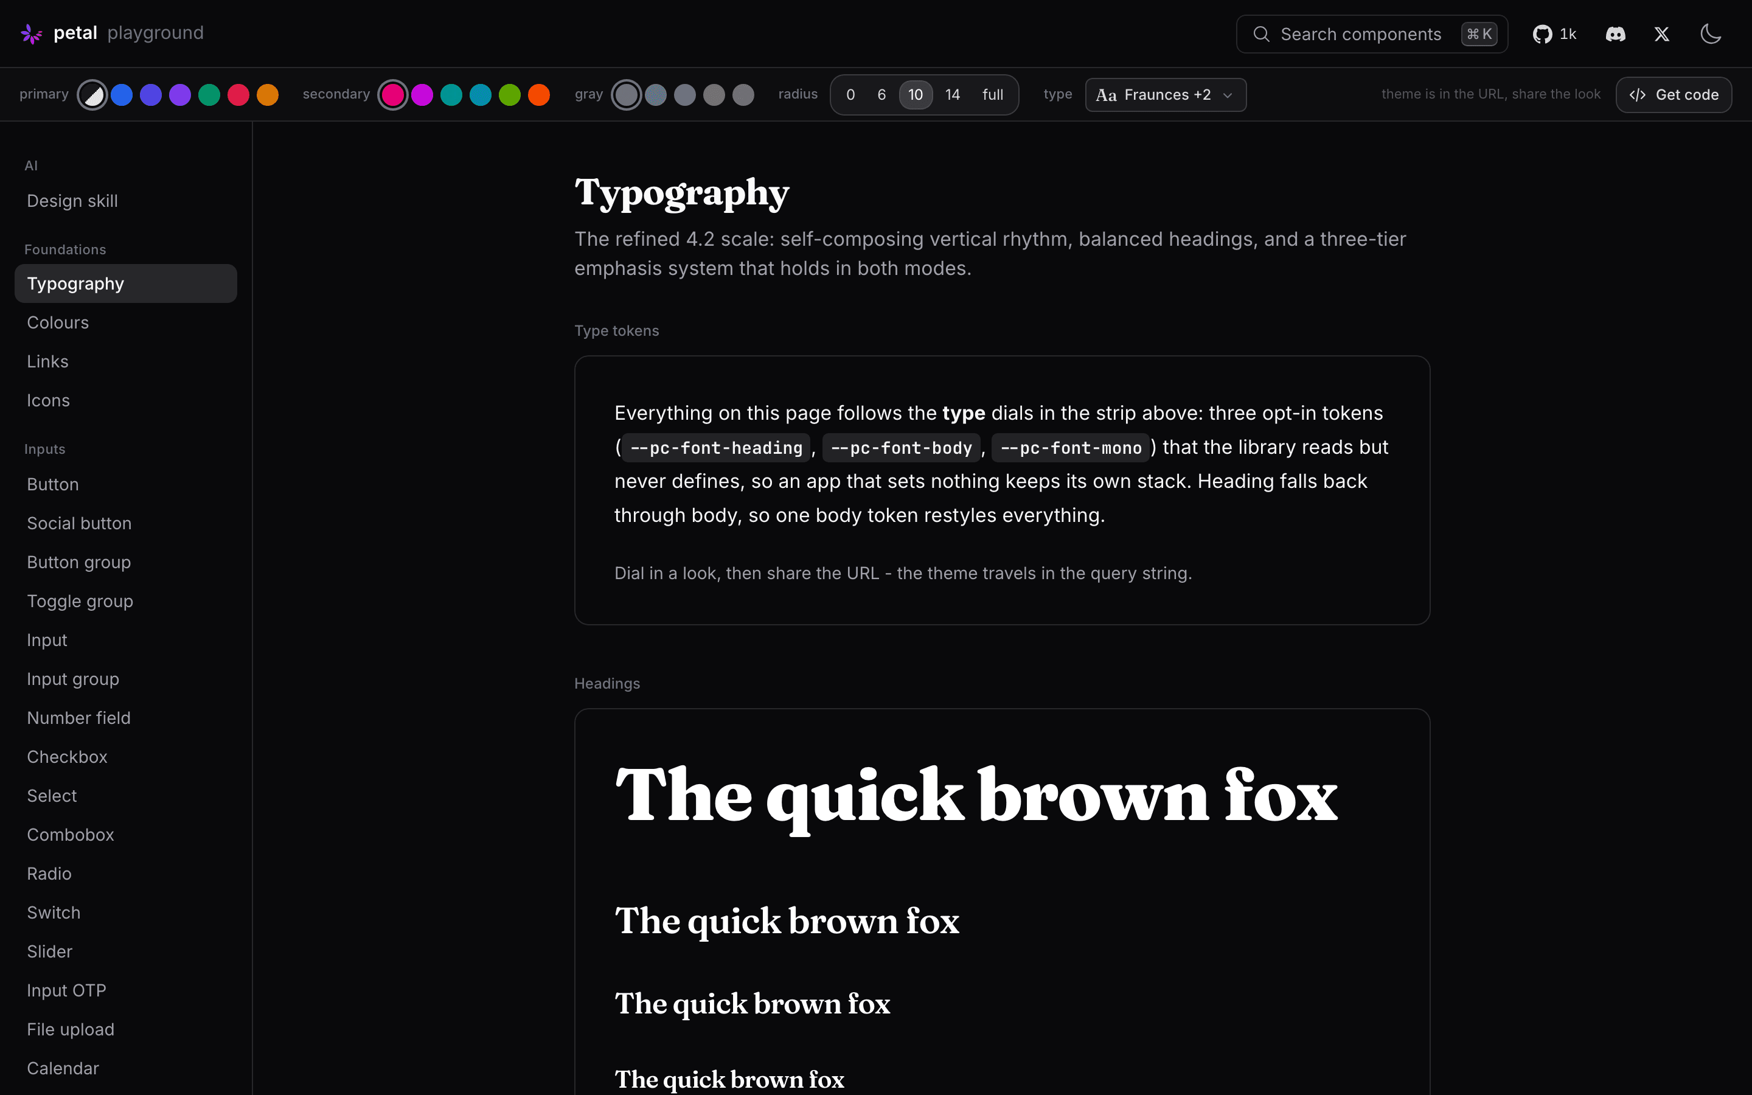
Task: Go to the Colours page
Action: pos(126,323)
